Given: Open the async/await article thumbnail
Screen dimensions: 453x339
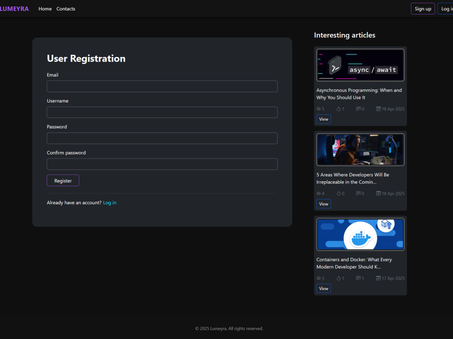Looking at the screenshot, I should coord(360,65).
